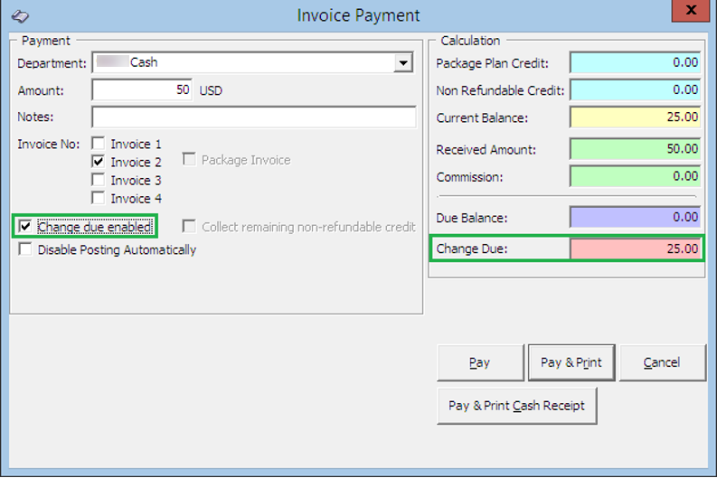
Task: Click the Payment group heading
Action: click(x=46, y=41)
